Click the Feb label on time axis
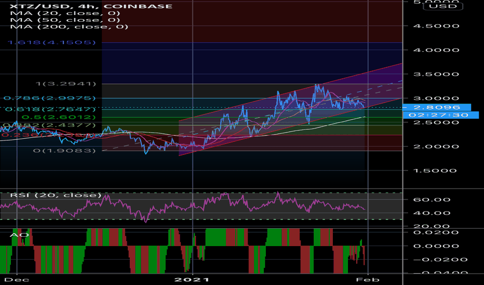Viewport: 484px width, 285px height. coord(368,280)
